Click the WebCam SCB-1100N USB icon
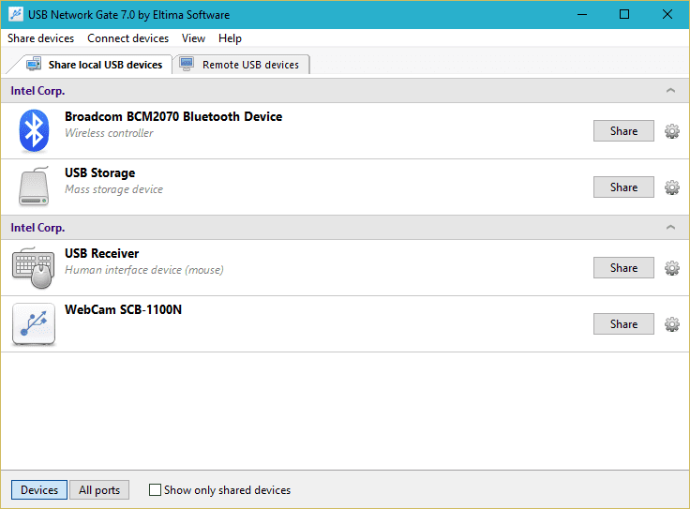Screen dimensions: 690x509 pyautogui.click(x=34, y=324)
